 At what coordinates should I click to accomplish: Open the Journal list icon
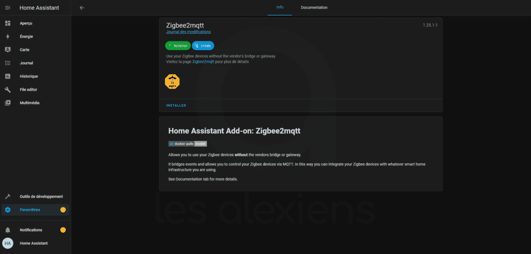[8, 63]
